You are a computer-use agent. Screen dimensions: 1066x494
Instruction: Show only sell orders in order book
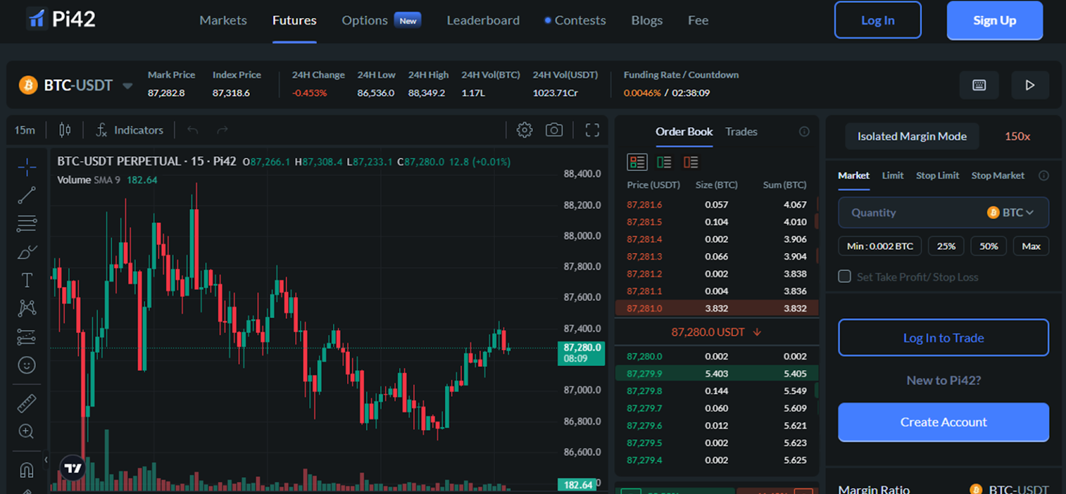pos(691,162)
